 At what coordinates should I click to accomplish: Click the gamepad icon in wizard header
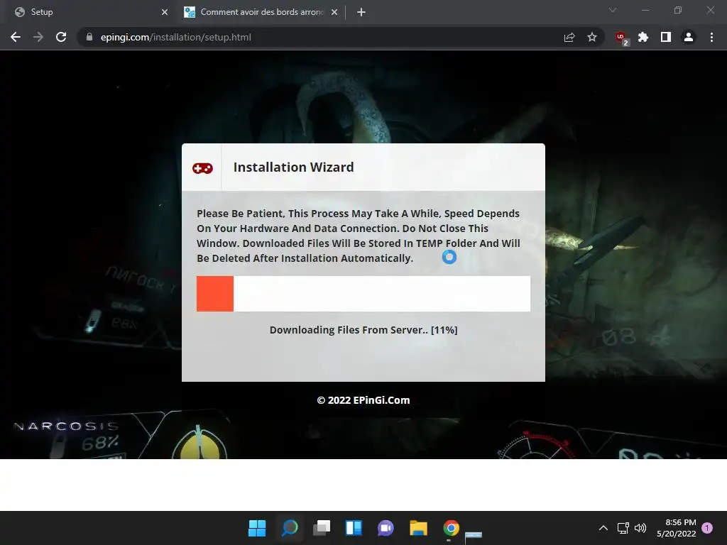202,167
